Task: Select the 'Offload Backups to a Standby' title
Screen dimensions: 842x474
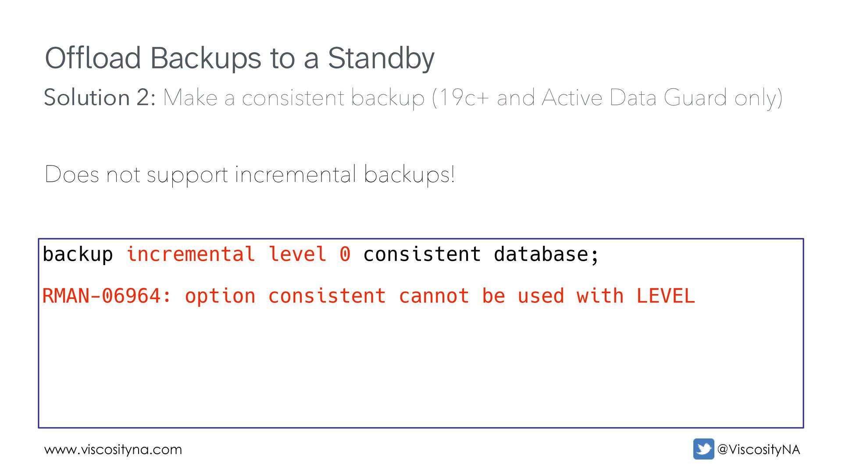Action: pyautogui.click(x=239, y=59)
